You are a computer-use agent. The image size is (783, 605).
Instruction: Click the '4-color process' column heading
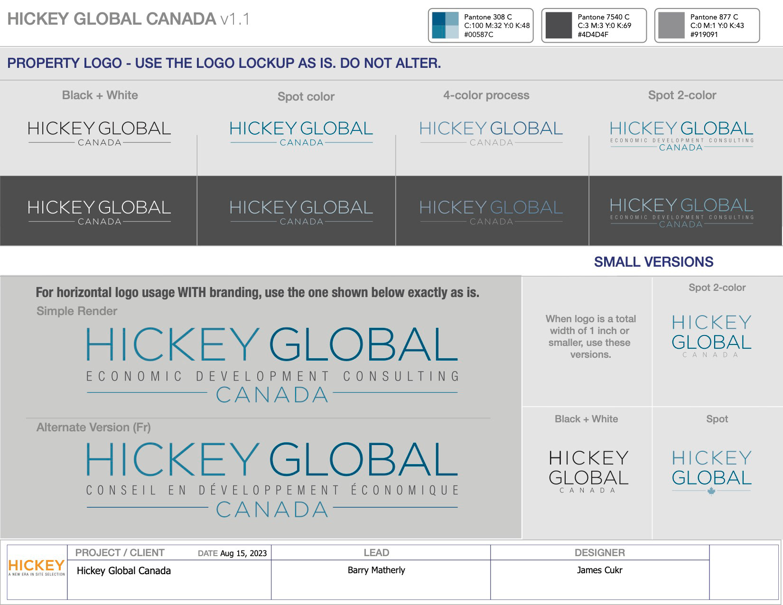(x=486, y=95)
